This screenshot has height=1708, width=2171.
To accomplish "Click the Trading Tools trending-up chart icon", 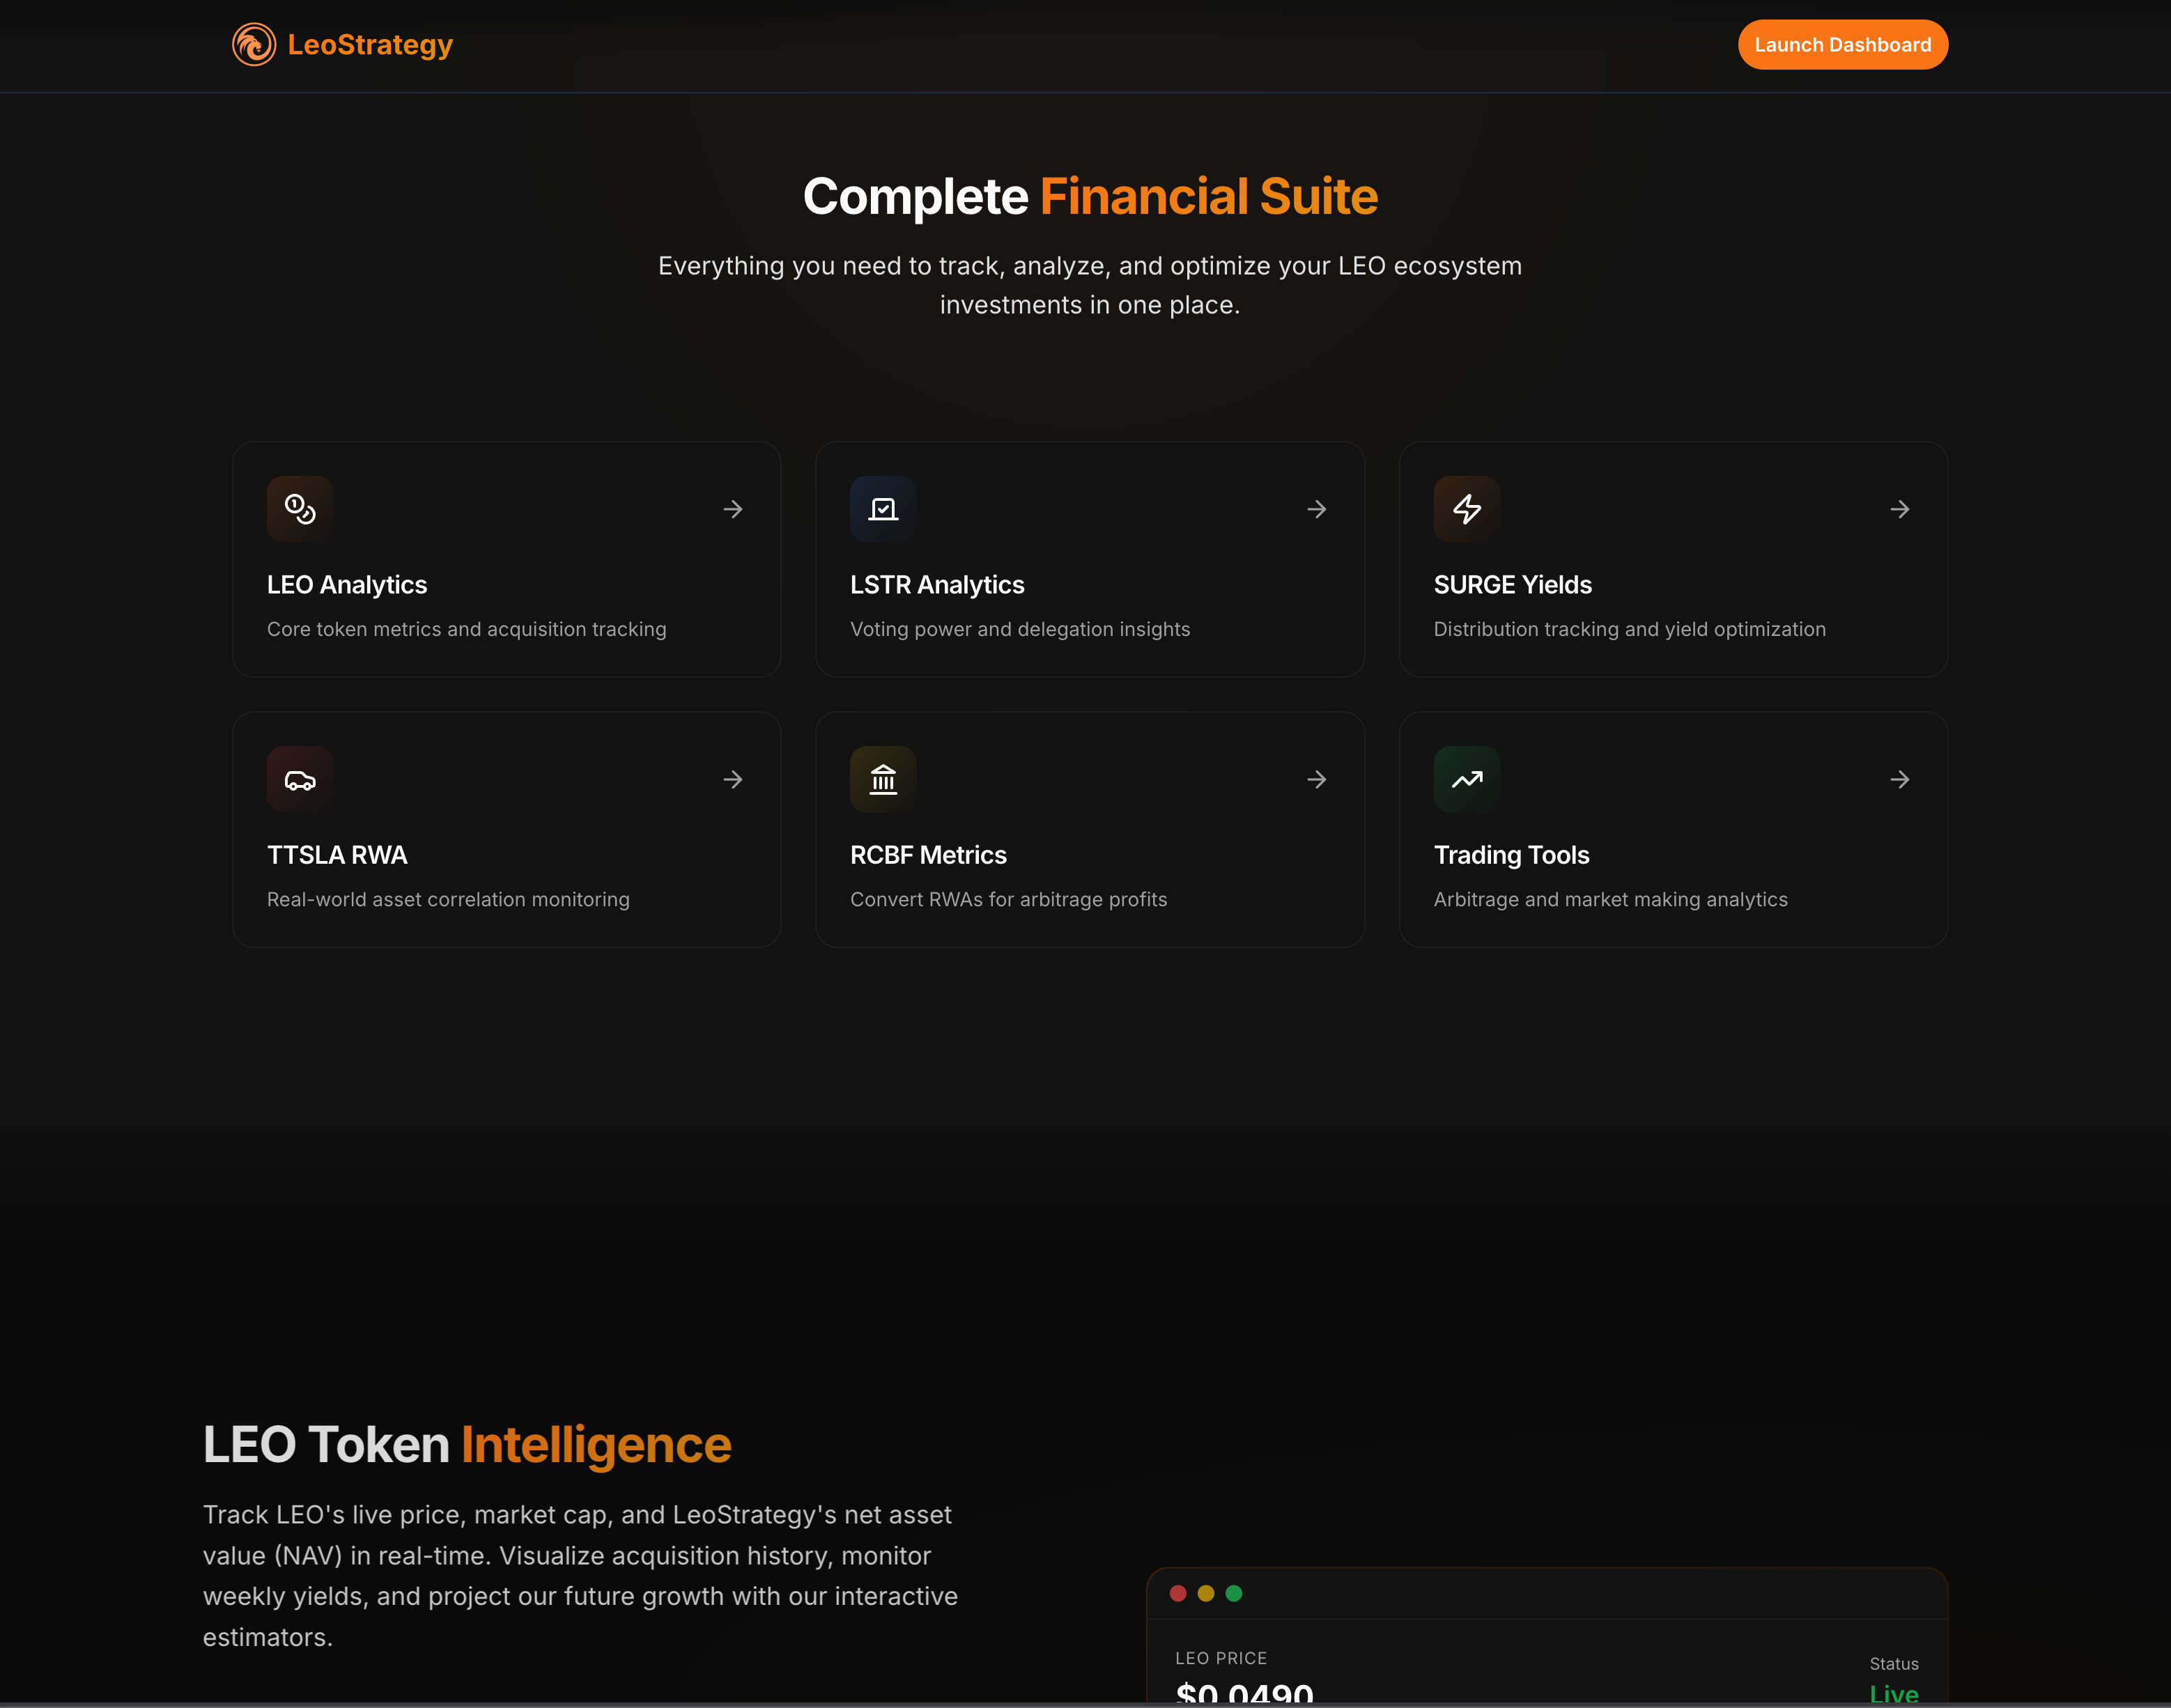I will pos(1466,779).
